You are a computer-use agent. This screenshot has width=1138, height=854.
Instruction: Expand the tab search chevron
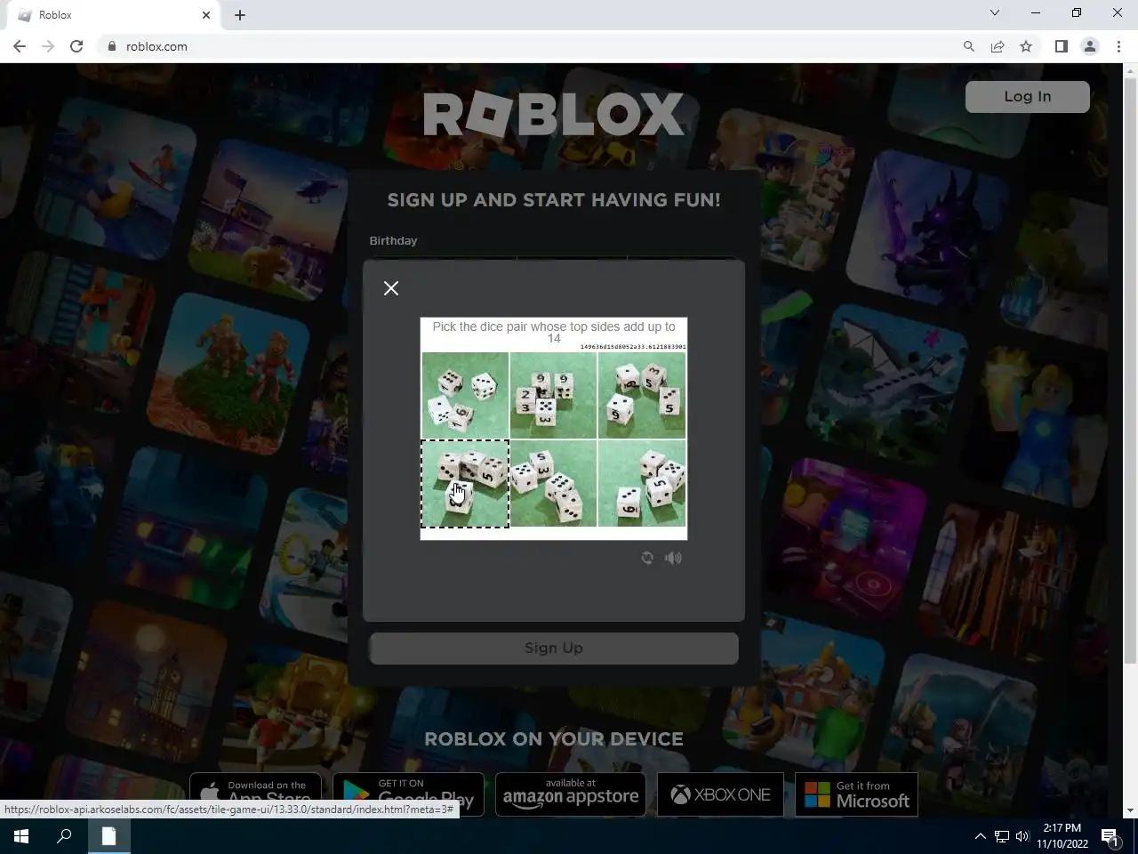995,13
